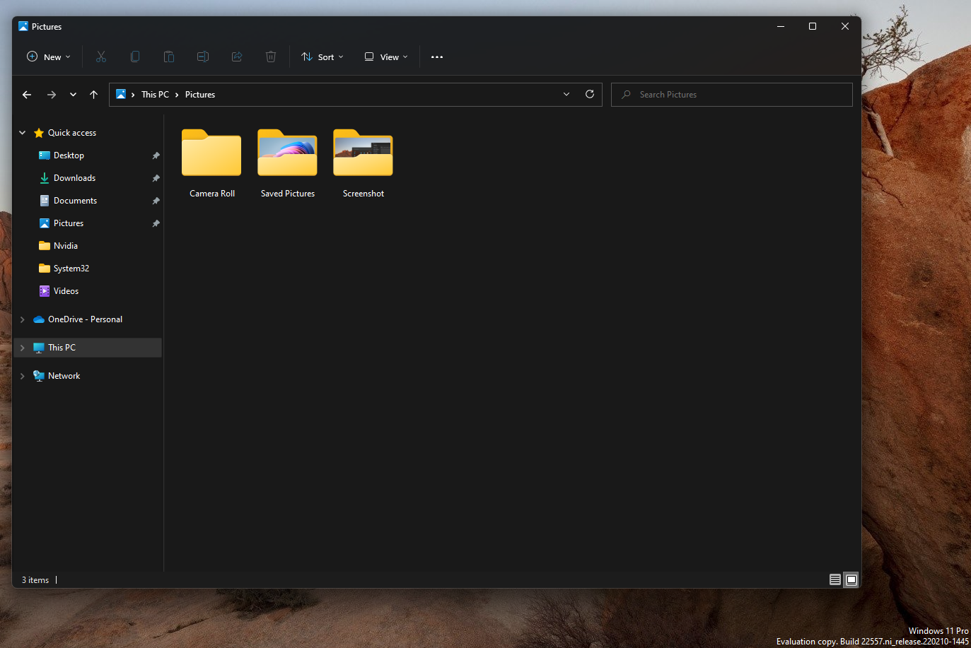Click the New button
Screen dimensions: 971x648
click(49, 57)
